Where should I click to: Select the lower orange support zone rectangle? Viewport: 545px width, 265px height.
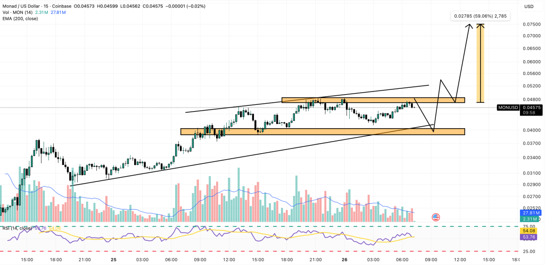(322, 131)
